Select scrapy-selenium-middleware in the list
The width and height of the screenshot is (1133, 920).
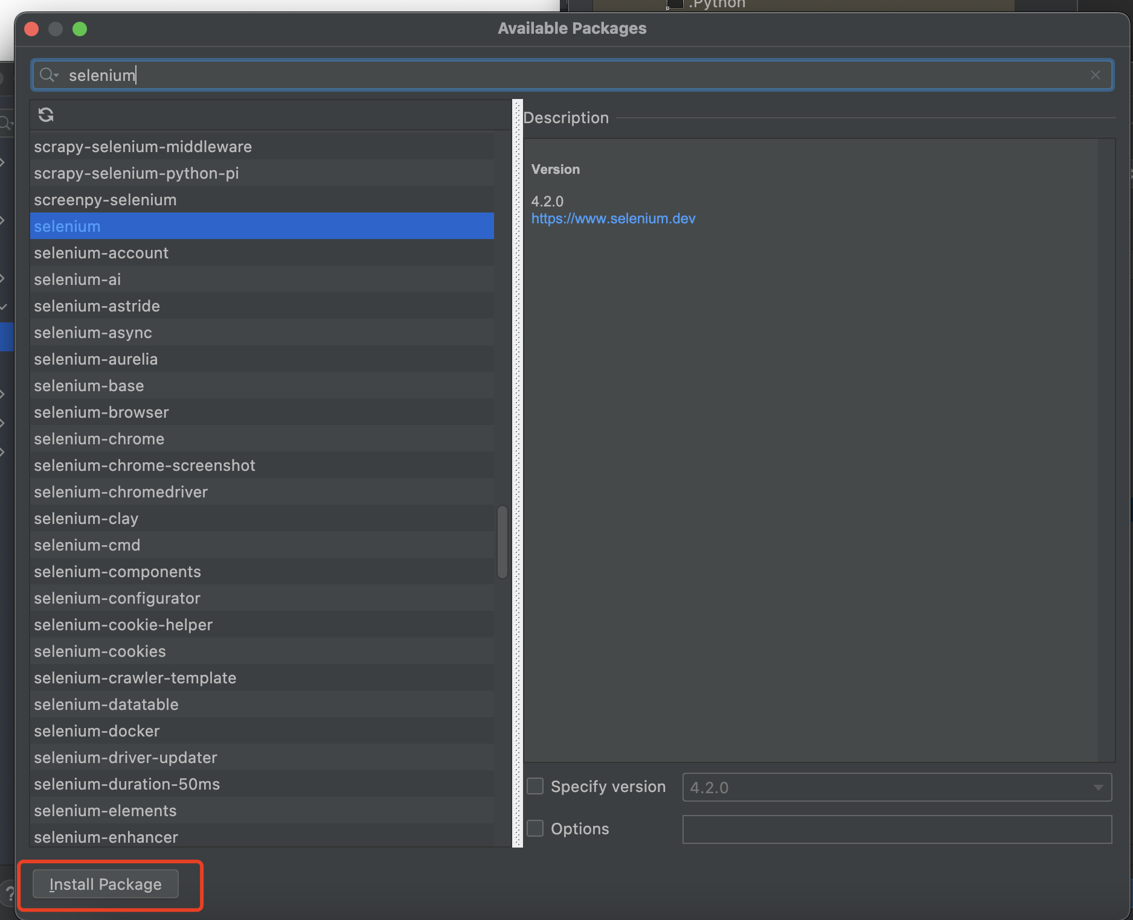click(x=262, y=146)
